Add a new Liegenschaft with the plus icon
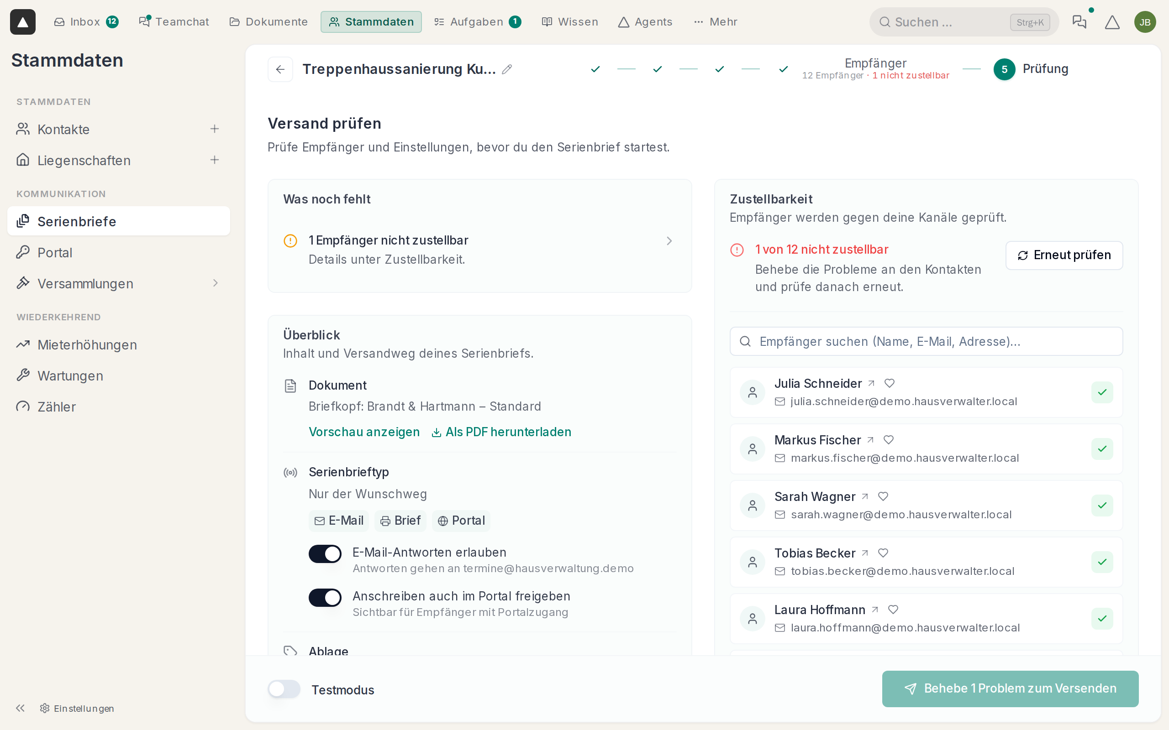The width and height of the screenshot is (1169, 730). point(215,160)
